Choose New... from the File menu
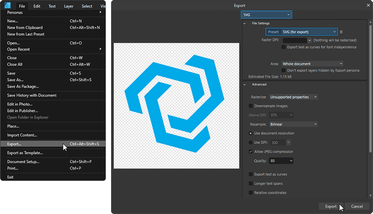 [x=53, y=21]
